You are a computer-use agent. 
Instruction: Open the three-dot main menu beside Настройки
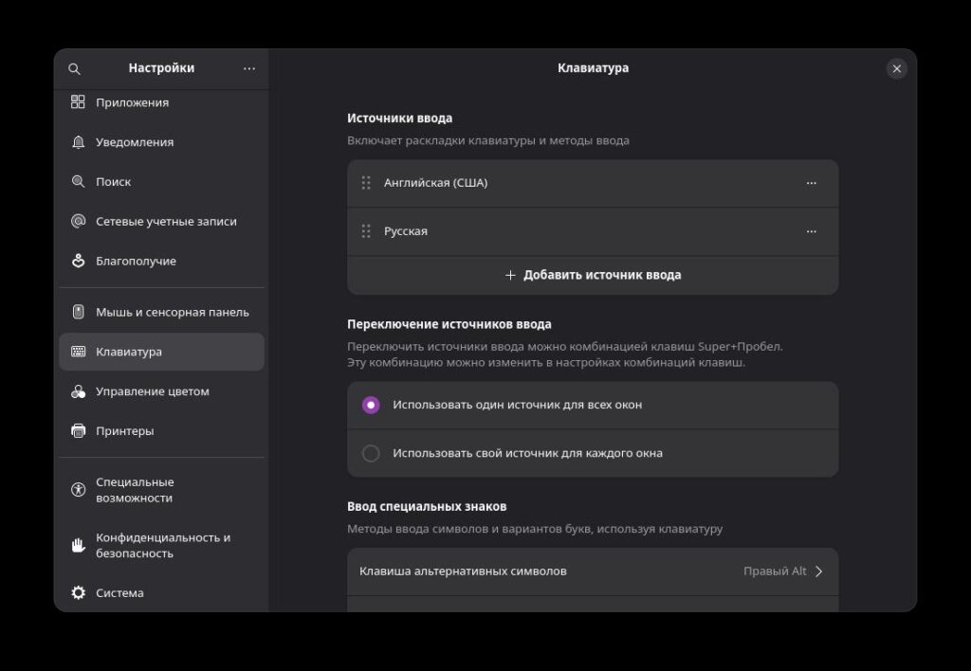[249, 68]
